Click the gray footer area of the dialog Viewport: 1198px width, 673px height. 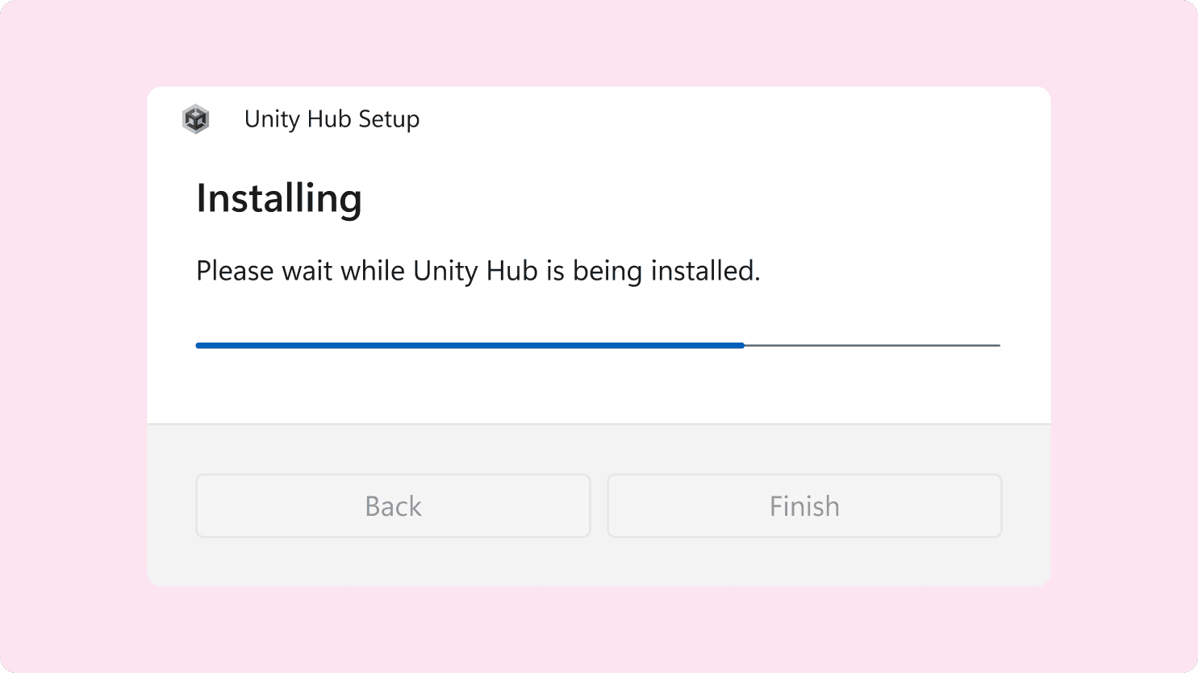click(599, 564)
